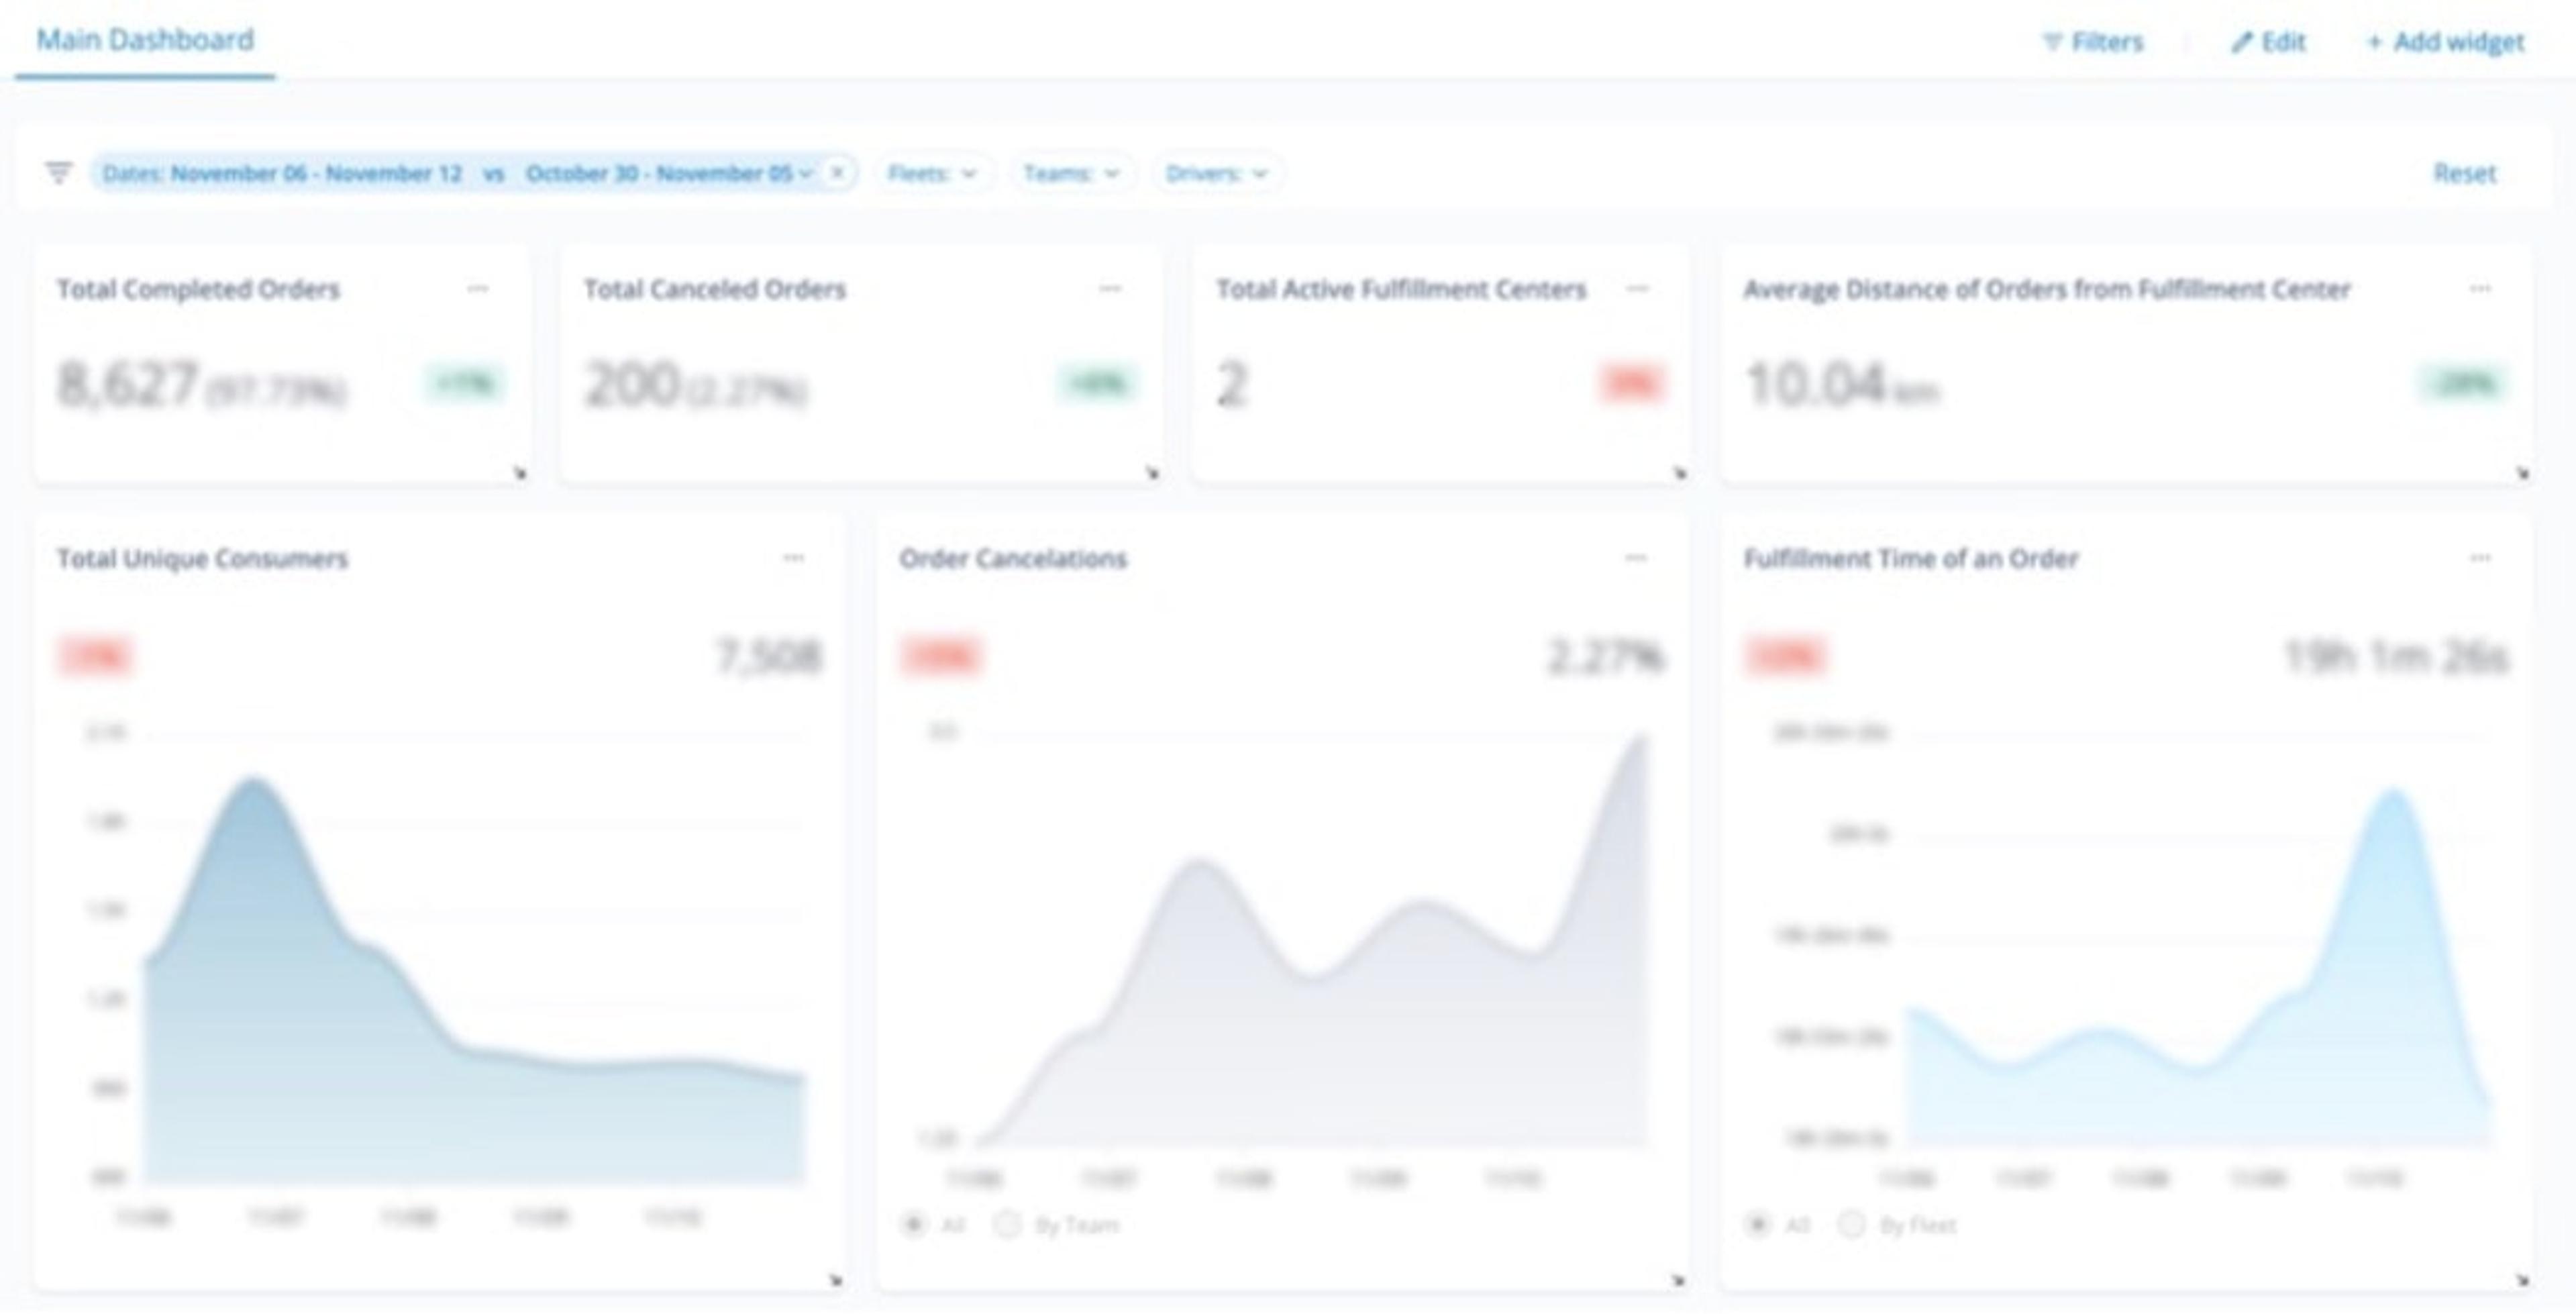The image size is (2576, 1314).
Task: Open Order Cancelations widget three-dot menu
Action: [x=1636, y=558]
